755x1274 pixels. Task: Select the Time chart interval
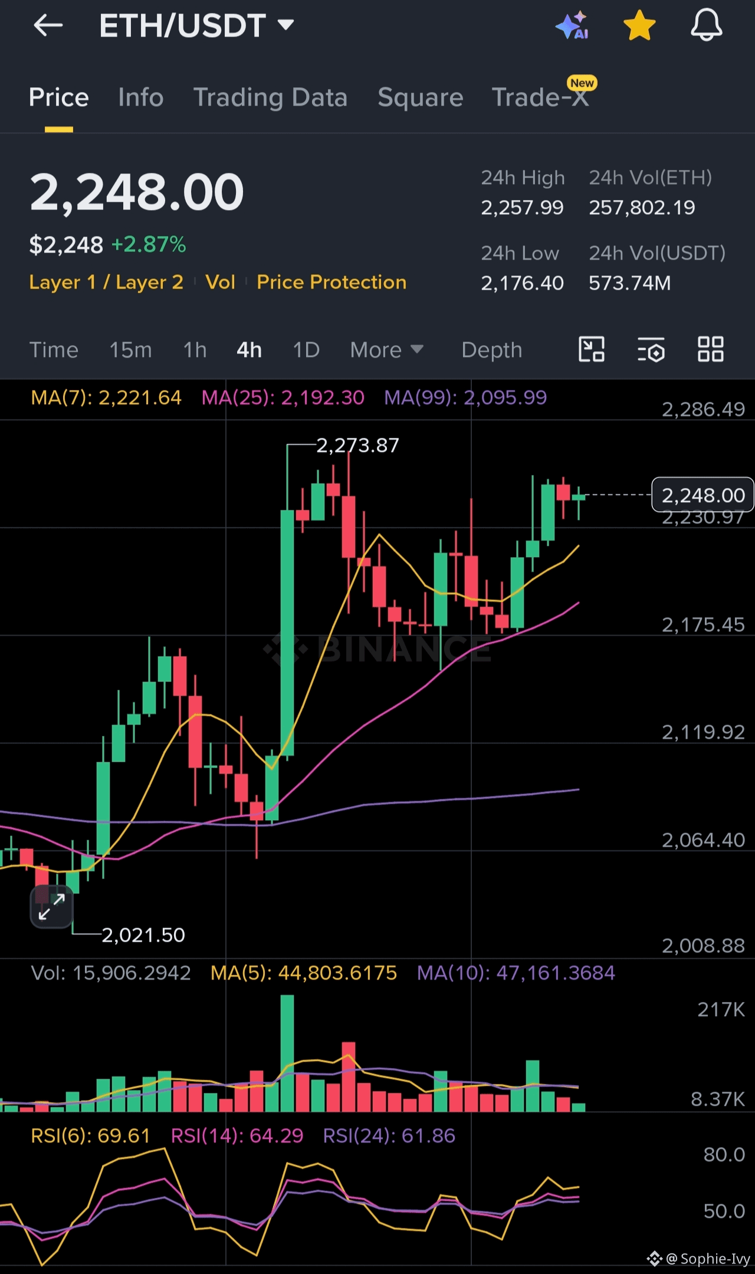54,350
